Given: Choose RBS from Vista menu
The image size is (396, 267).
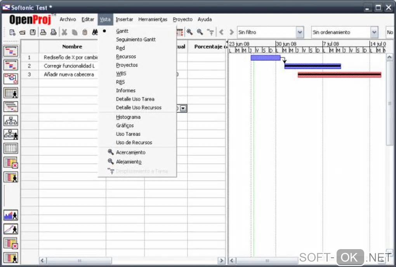Looking at the screenshot, I should [137, 82].
